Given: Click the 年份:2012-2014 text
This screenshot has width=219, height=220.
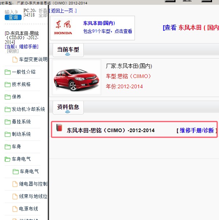Looking at the screenshot, I should point(124,86).
